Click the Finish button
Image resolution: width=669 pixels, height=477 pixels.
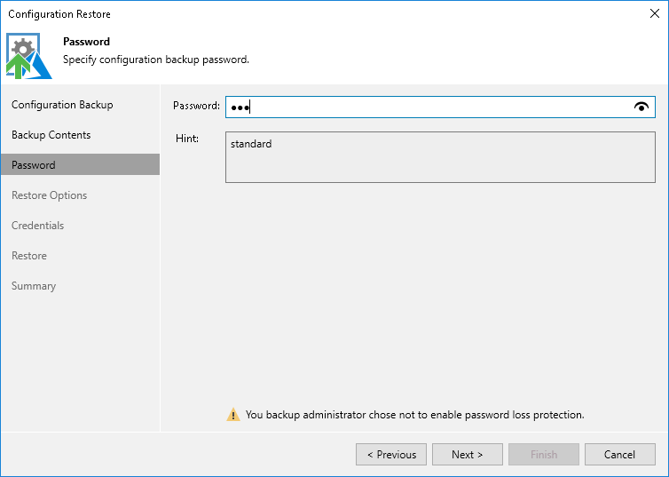544,455
